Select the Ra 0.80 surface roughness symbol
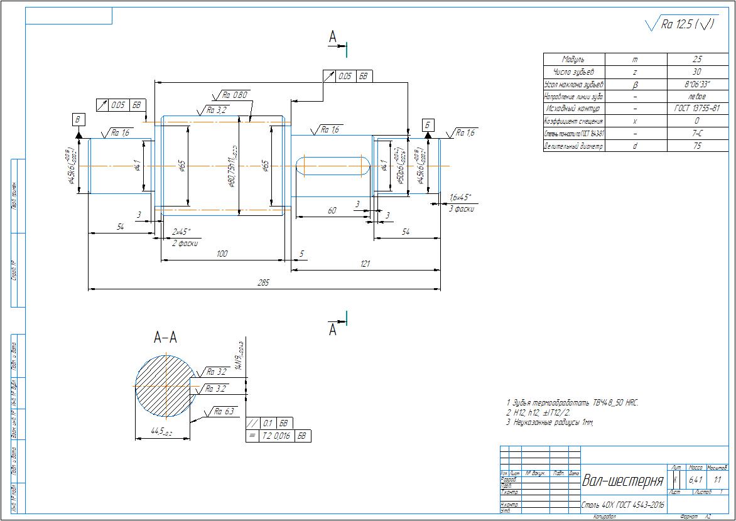This screenshot has width=736, height=521. [234, 96]
